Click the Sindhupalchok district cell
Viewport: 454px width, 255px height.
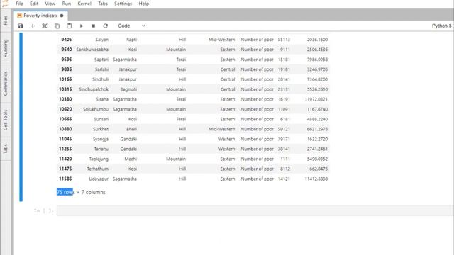tap(94, 89)
